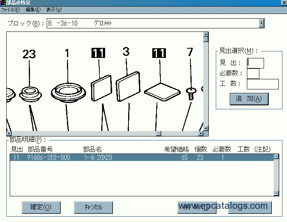Click parts list scrollbar down arrow
The height and width of the screenshot is (222, 287).
tap(276, 193)
